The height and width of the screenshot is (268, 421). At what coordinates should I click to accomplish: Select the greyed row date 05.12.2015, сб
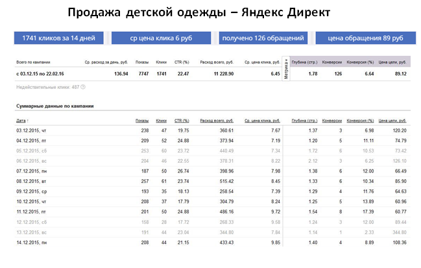coord(31,151)
